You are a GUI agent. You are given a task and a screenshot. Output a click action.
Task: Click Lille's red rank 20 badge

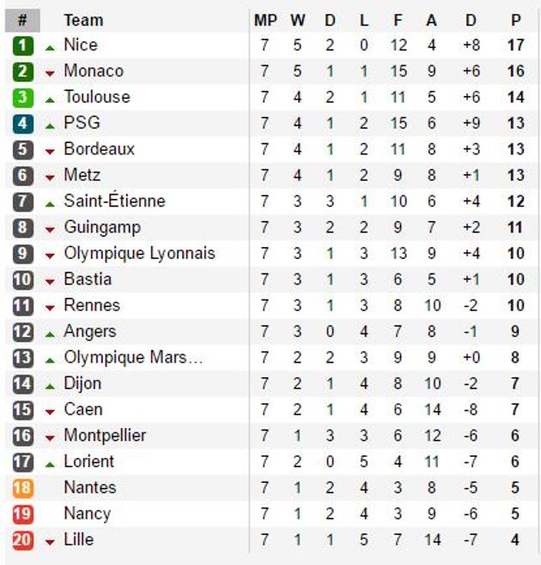point(22,540)
